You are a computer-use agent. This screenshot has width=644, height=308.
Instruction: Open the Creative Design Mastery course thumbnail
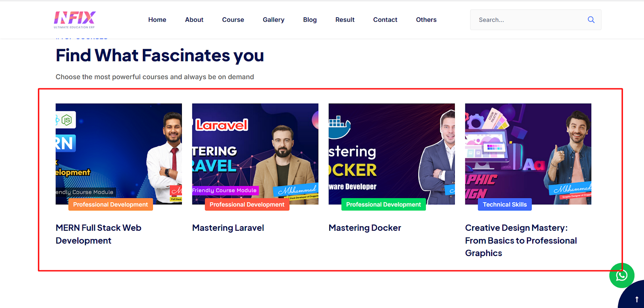coord(528,154)
